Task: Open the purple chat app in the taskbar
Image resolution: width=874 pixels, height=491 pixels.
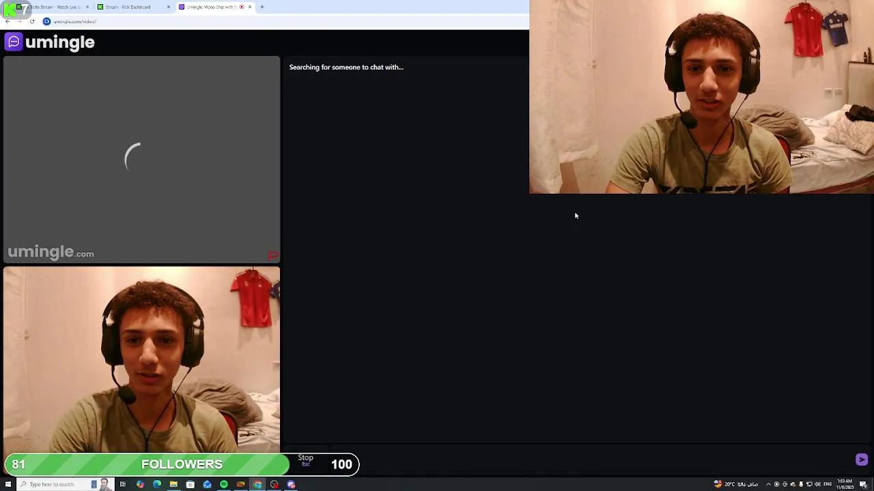Action: pos(291,484)
